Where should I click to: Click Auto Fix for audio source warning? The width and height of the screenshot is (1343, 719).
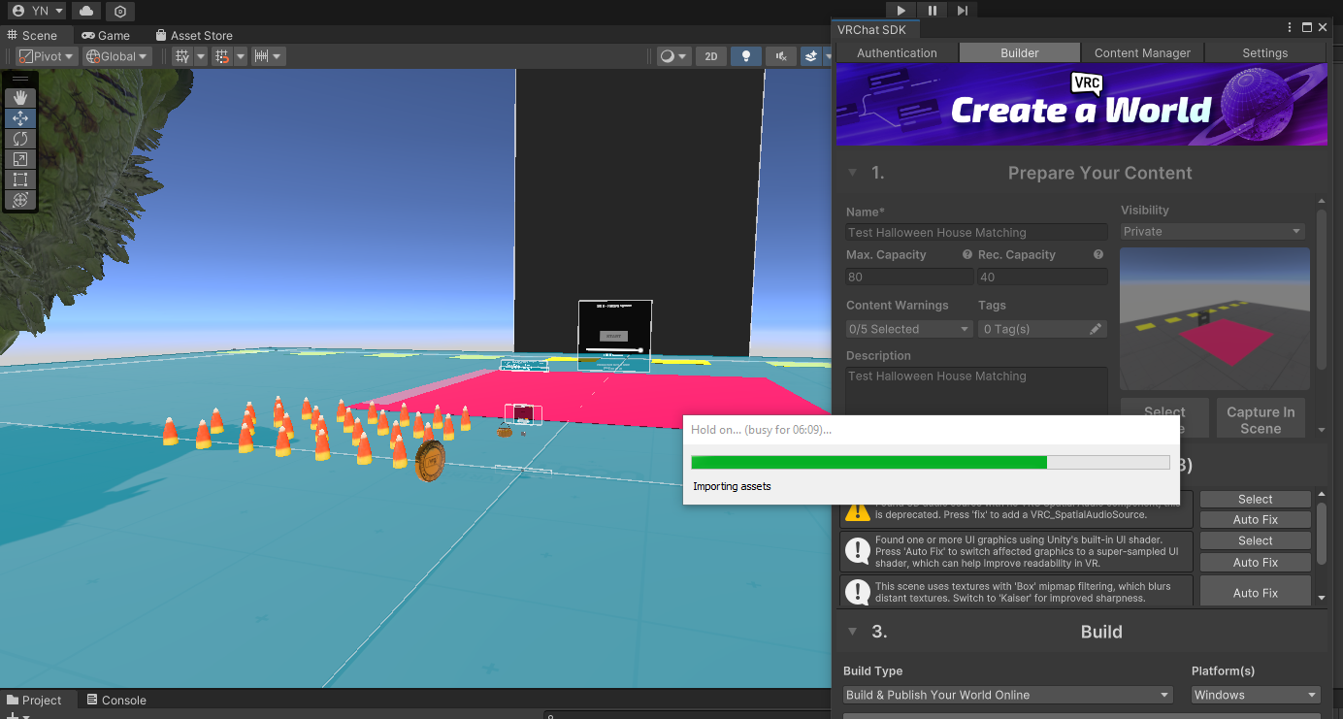(x=1255, y=519)
